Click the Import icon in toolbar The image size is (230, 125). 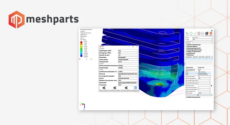click(187, 34)
